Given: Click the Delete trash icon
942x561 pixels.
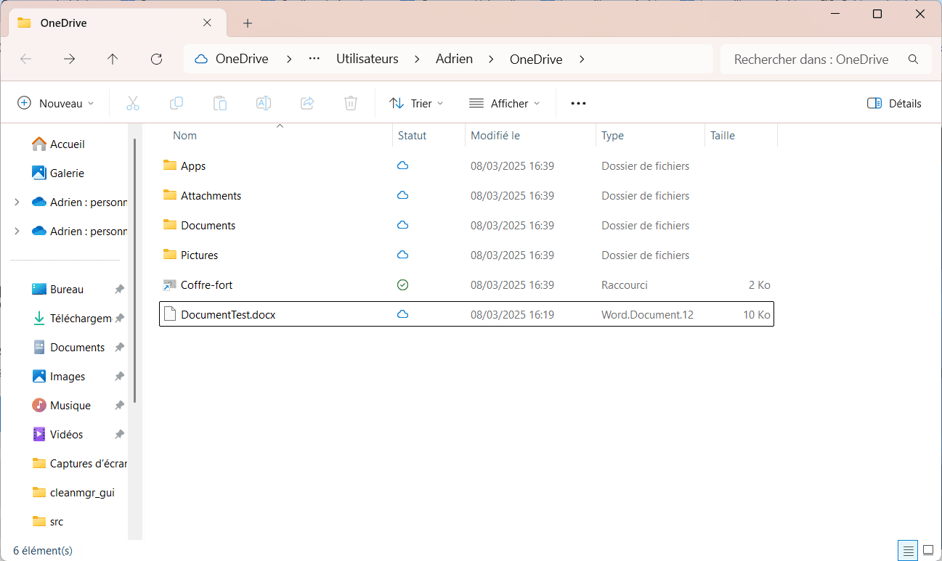Looking at the screenshot, I should coord(351,103).
